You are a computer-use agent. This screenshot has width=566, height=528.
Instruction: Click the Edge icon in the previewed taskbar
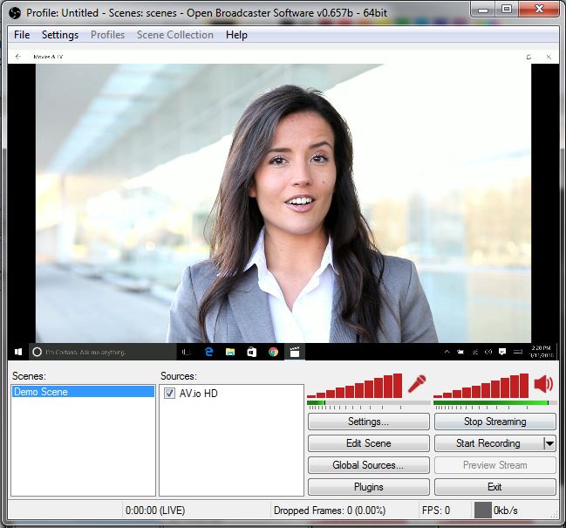click(x=209, y=352)
